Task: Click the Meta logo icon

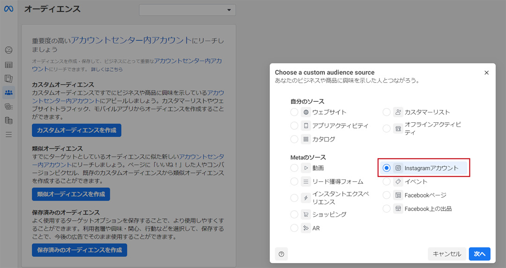Action: (8, 9)
